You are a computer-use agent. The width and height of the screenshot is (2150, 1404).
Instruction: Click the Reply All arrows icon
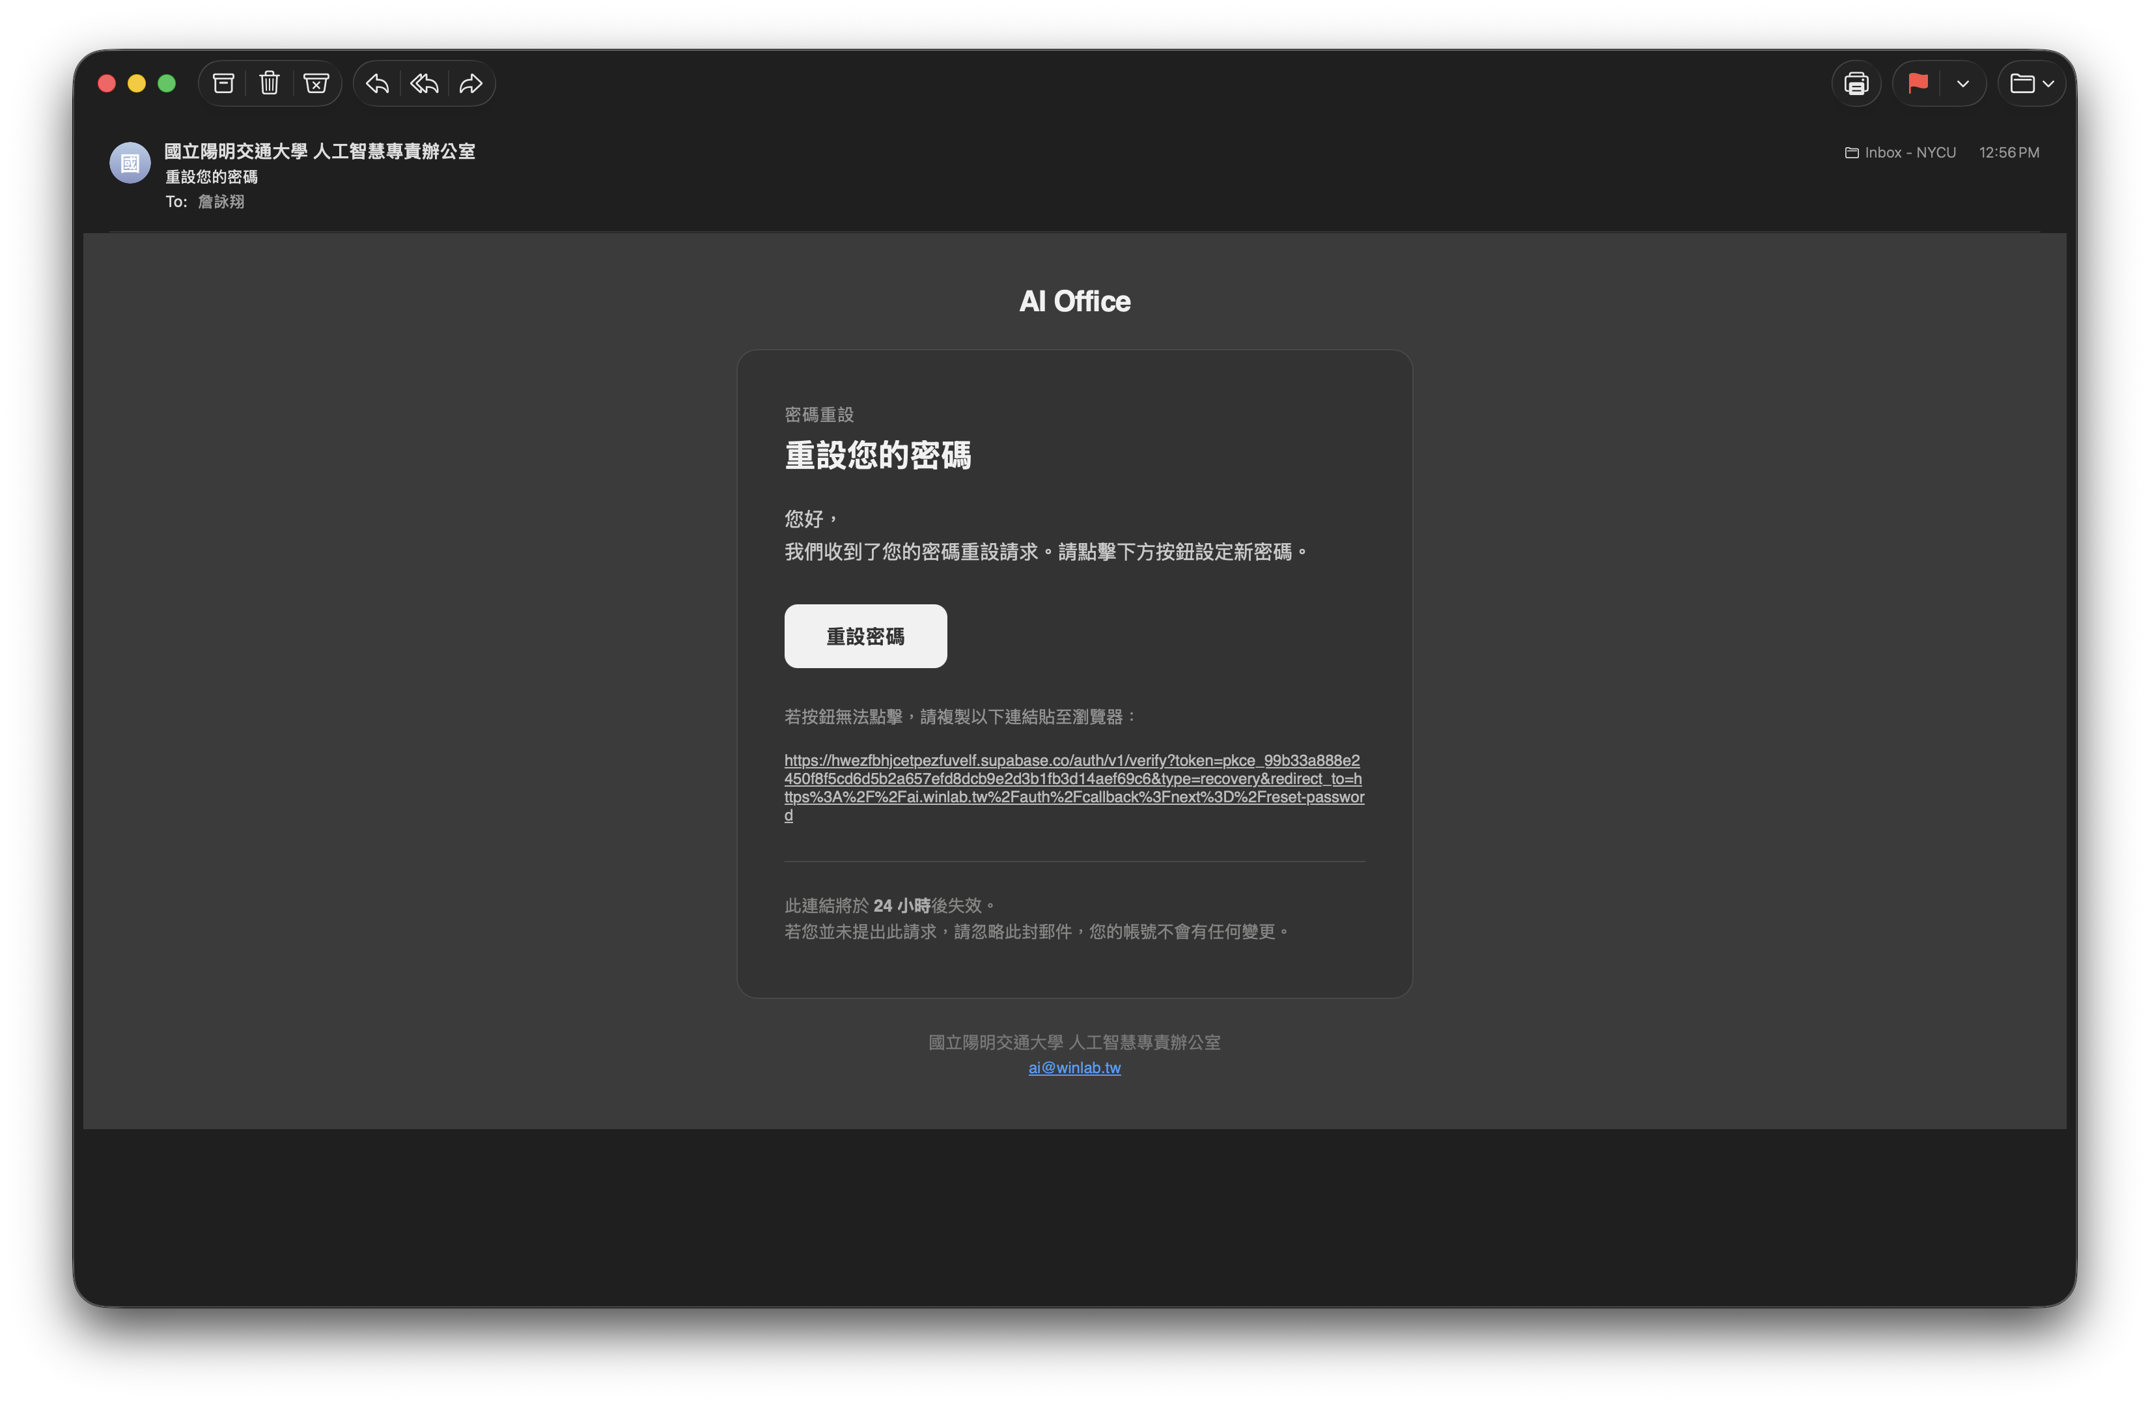tap(425, 84)
